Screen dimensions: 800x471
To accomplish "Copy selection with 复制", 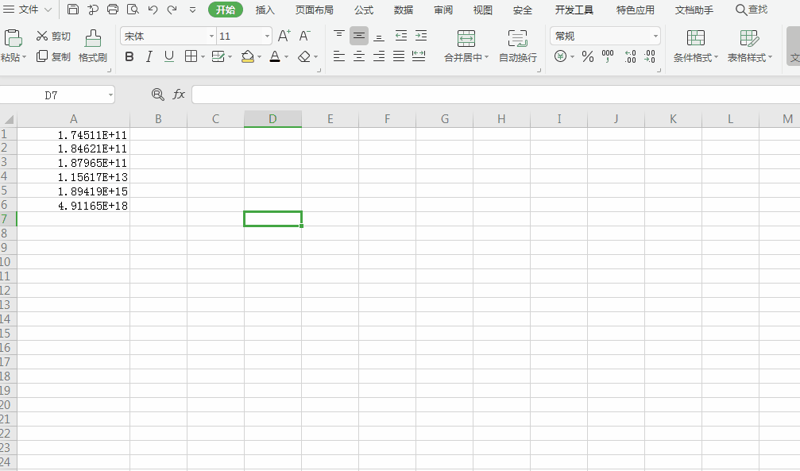I will pyautogui.click(x=53, y=56).
